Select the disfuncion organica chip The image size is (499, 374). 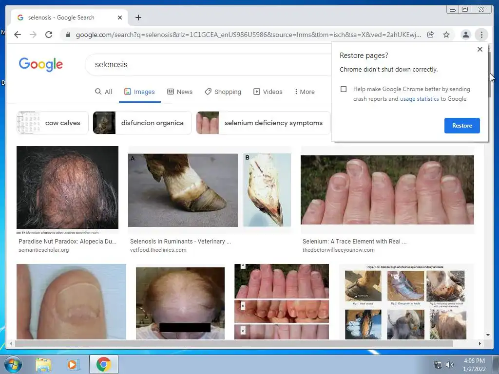142,123
